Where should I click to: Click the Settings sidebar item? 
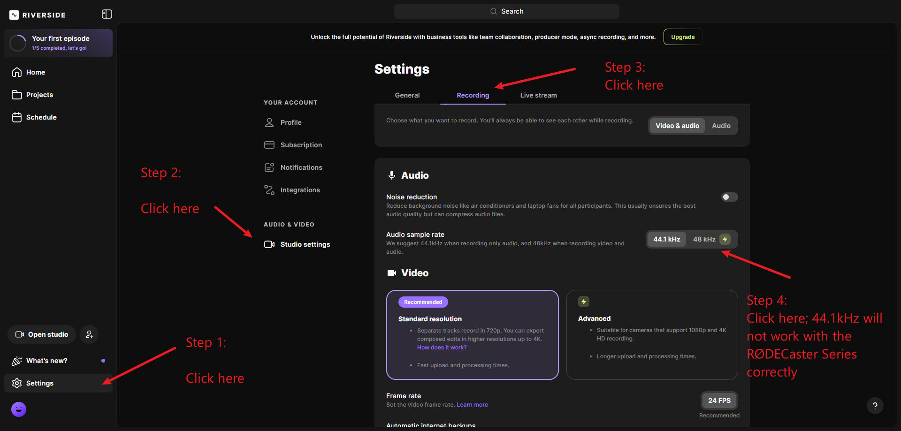point(58,383)
